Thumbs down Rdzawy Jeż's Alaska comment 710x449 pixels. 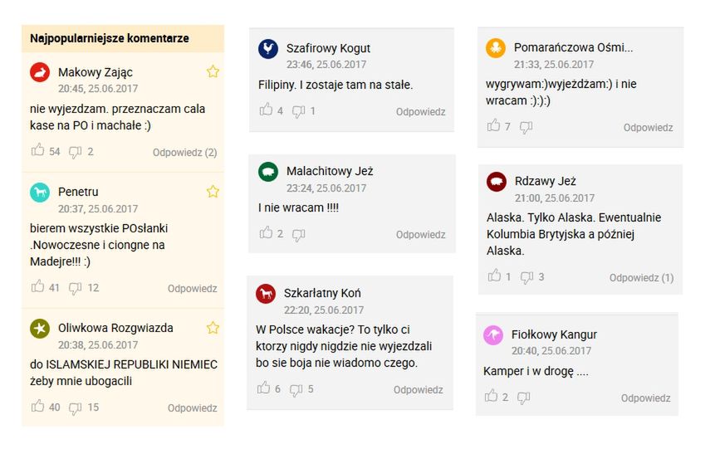pyautogui.click(x=526, y=276)
